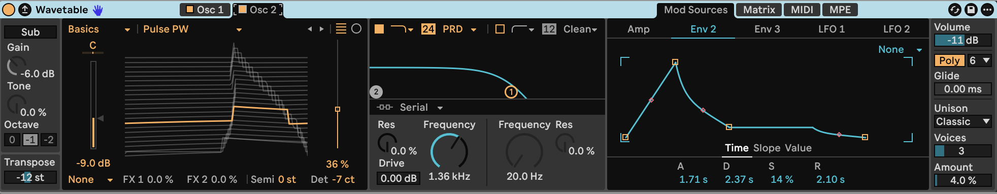Select the Env 3 tab

767,29
